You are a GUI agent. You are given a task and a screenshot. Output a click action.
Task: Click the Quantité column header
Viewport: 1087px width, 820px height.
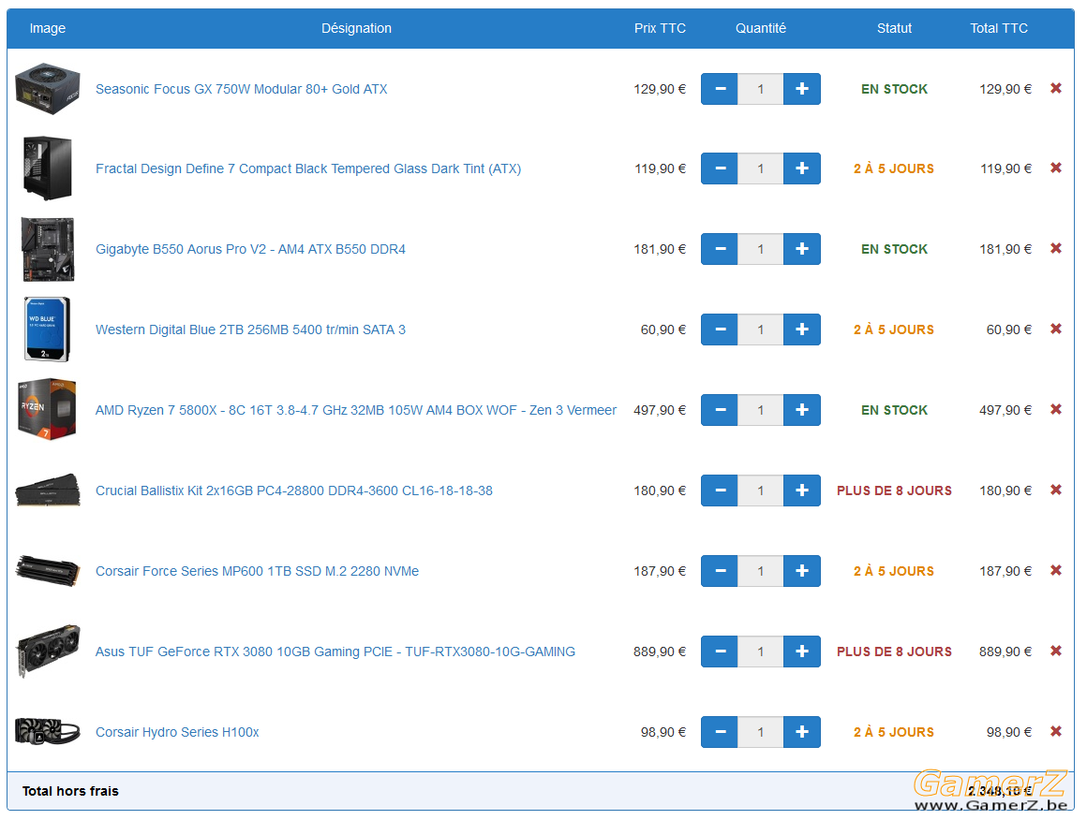tap(761, 28)
